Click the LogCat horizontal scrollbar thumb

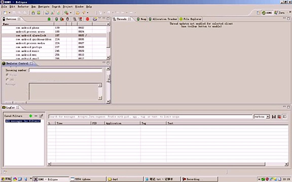click(x=158, y=164)
